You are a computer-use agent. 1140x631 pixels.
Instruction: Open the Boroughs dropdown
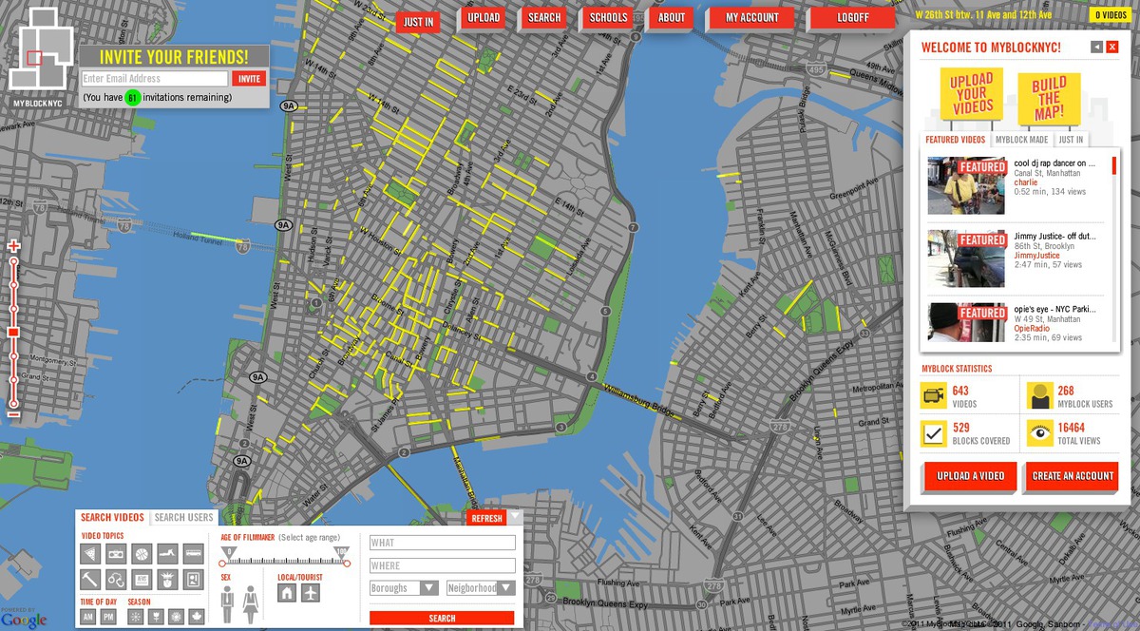tap(404, 588)
